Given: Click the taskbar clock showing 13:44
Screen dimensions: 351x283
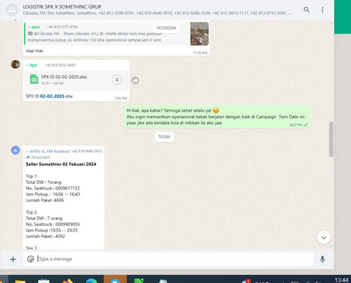Looking at the screenshot, I should pyautogui.click(x=341, y=280).
